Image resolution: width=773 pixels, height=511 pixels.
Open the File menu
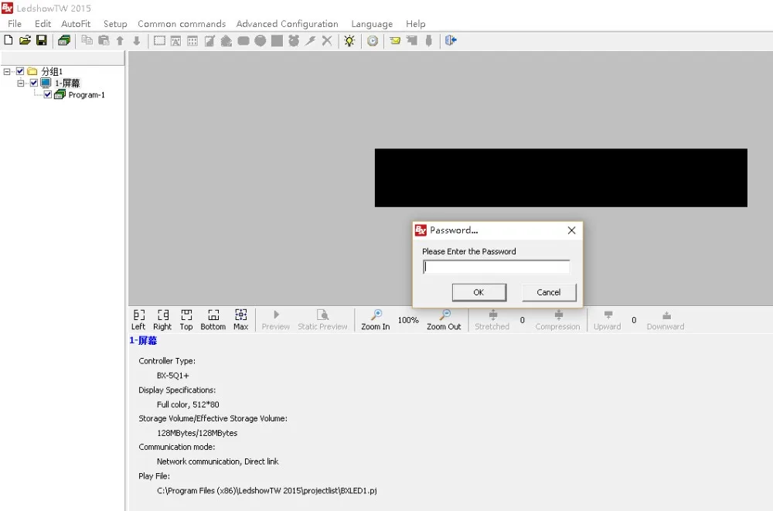(x=14, y=24)
